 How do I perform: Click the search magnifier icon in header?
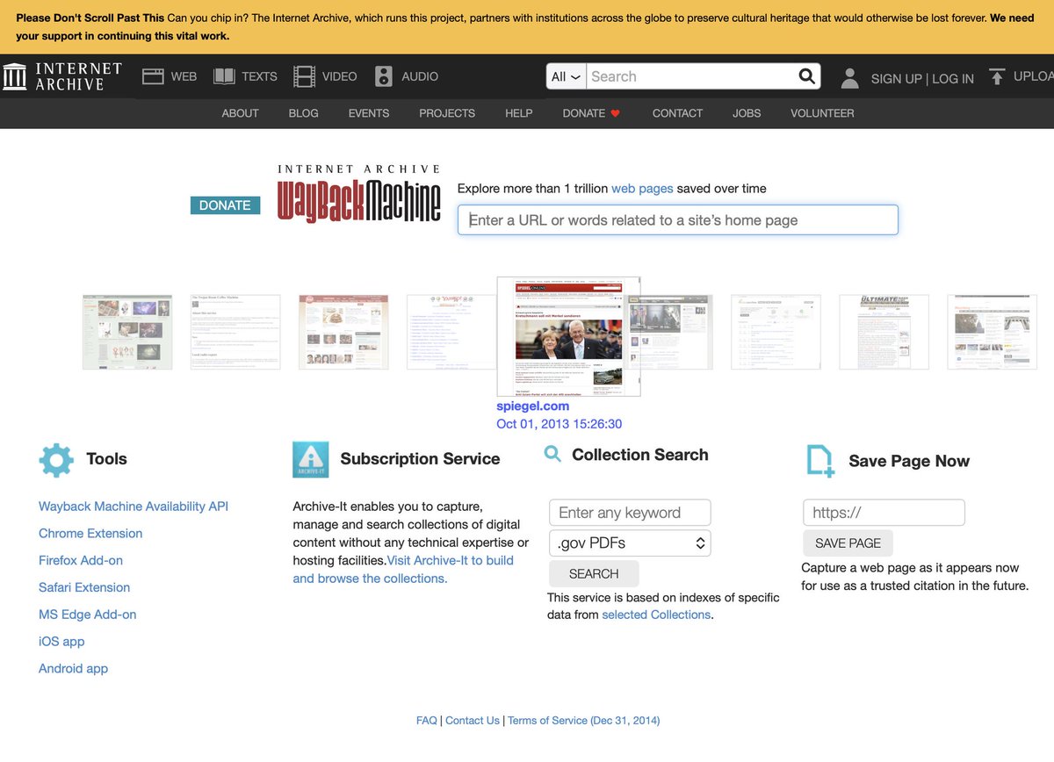[806, 76]
